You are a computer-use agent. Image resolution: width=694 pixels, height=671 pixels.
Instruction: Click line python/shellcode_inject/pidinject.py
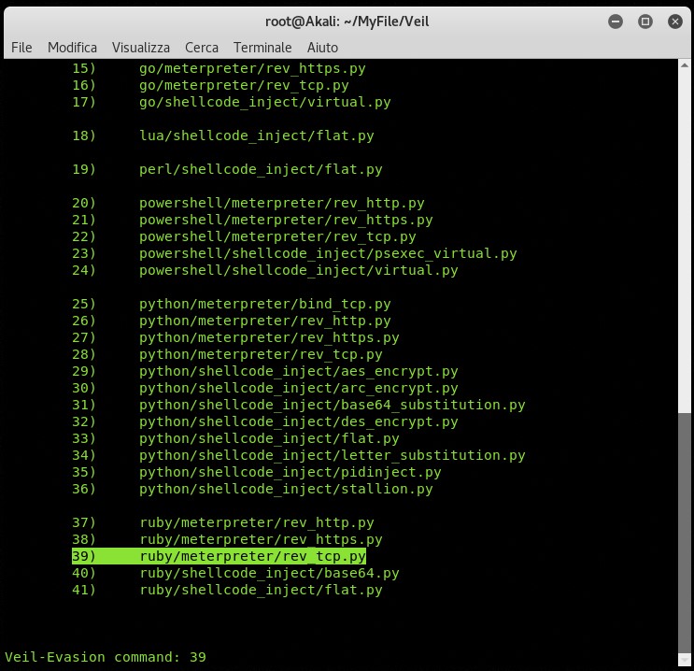click(290, 473)
